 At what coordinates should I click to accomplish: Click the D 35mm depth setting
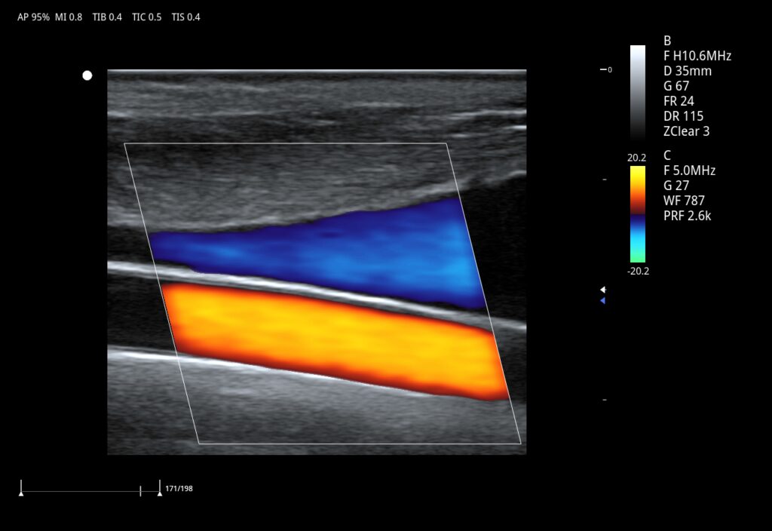click(687, 71)
